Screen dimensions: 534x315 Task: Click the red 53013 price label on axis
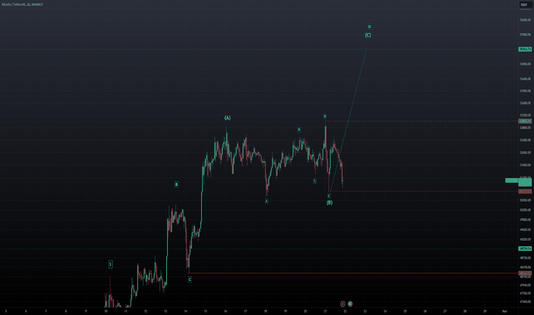525,121
